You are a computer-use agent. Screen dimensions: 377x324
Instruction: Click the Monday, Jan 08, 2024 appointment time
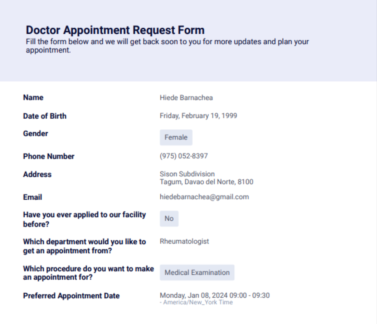click(215, 295)
